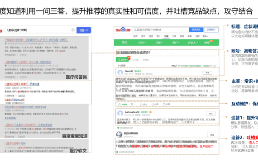The height and width of the screenshot is (163, 258).
Task: Open the result 儿童积食吃什么药最好 消化不良
Action: click(28, 62)
